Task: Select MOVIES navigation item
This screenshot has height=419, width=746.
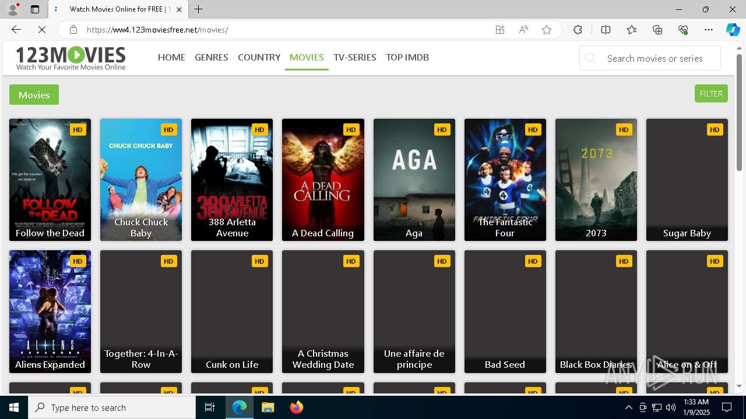Action: click(307, 57)
